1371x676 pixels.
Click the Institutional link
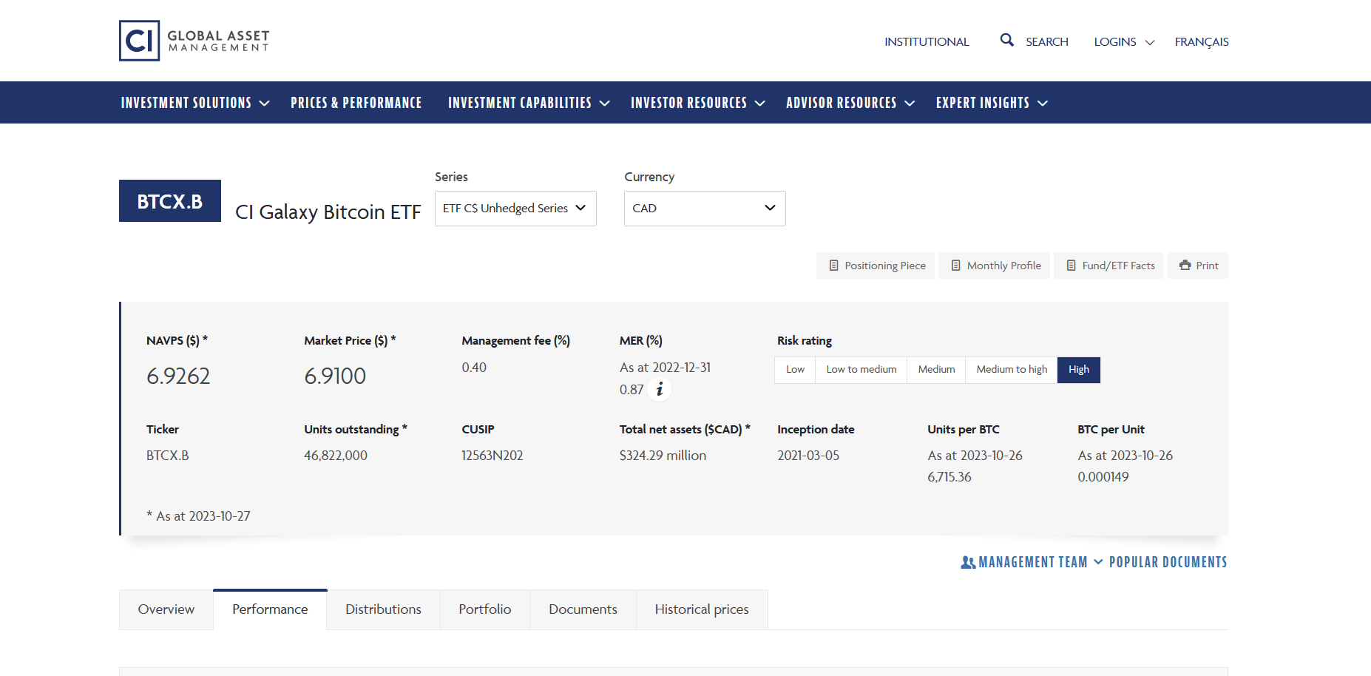[x=927, y=42]
